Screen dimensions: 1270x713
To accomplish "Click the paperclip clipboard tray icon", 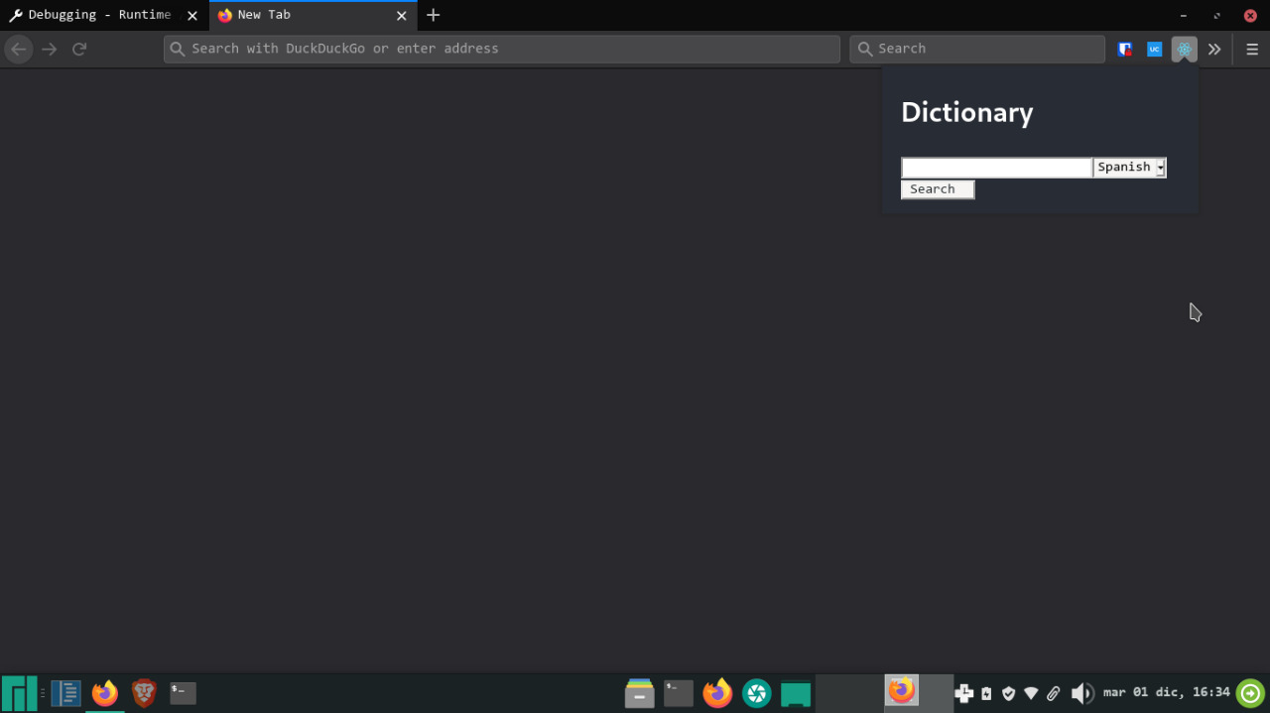I will (x=1053, y=693).
